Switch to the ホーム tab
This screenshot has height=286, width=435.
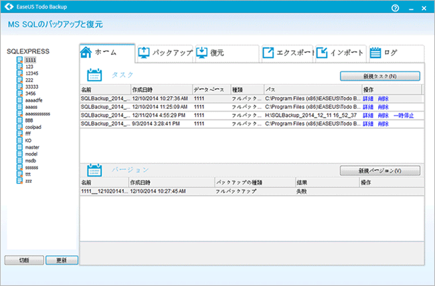pyautogui.click(x=107, y=53)
